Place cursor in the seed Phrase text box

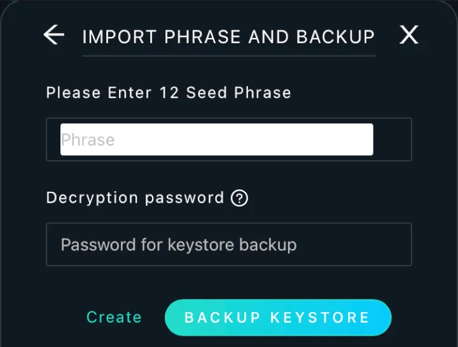point(217,140)
